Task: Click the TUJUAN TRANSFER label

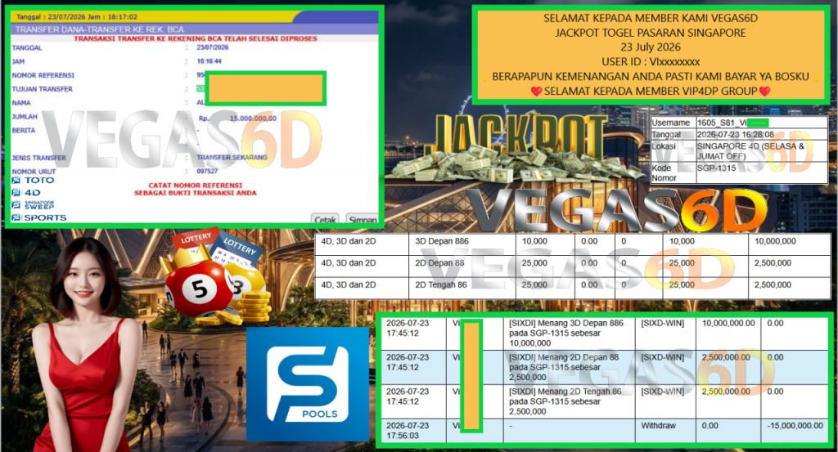Action: 43,89
